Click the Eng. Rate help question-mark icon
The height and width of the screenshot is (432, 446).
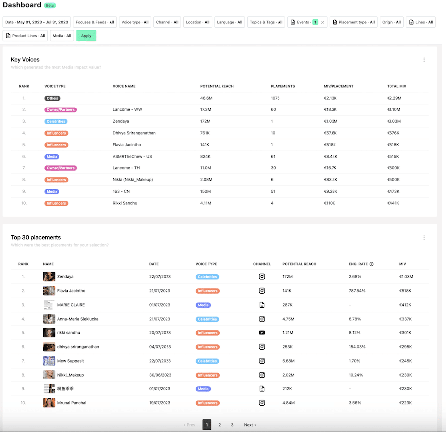[371, 264]
